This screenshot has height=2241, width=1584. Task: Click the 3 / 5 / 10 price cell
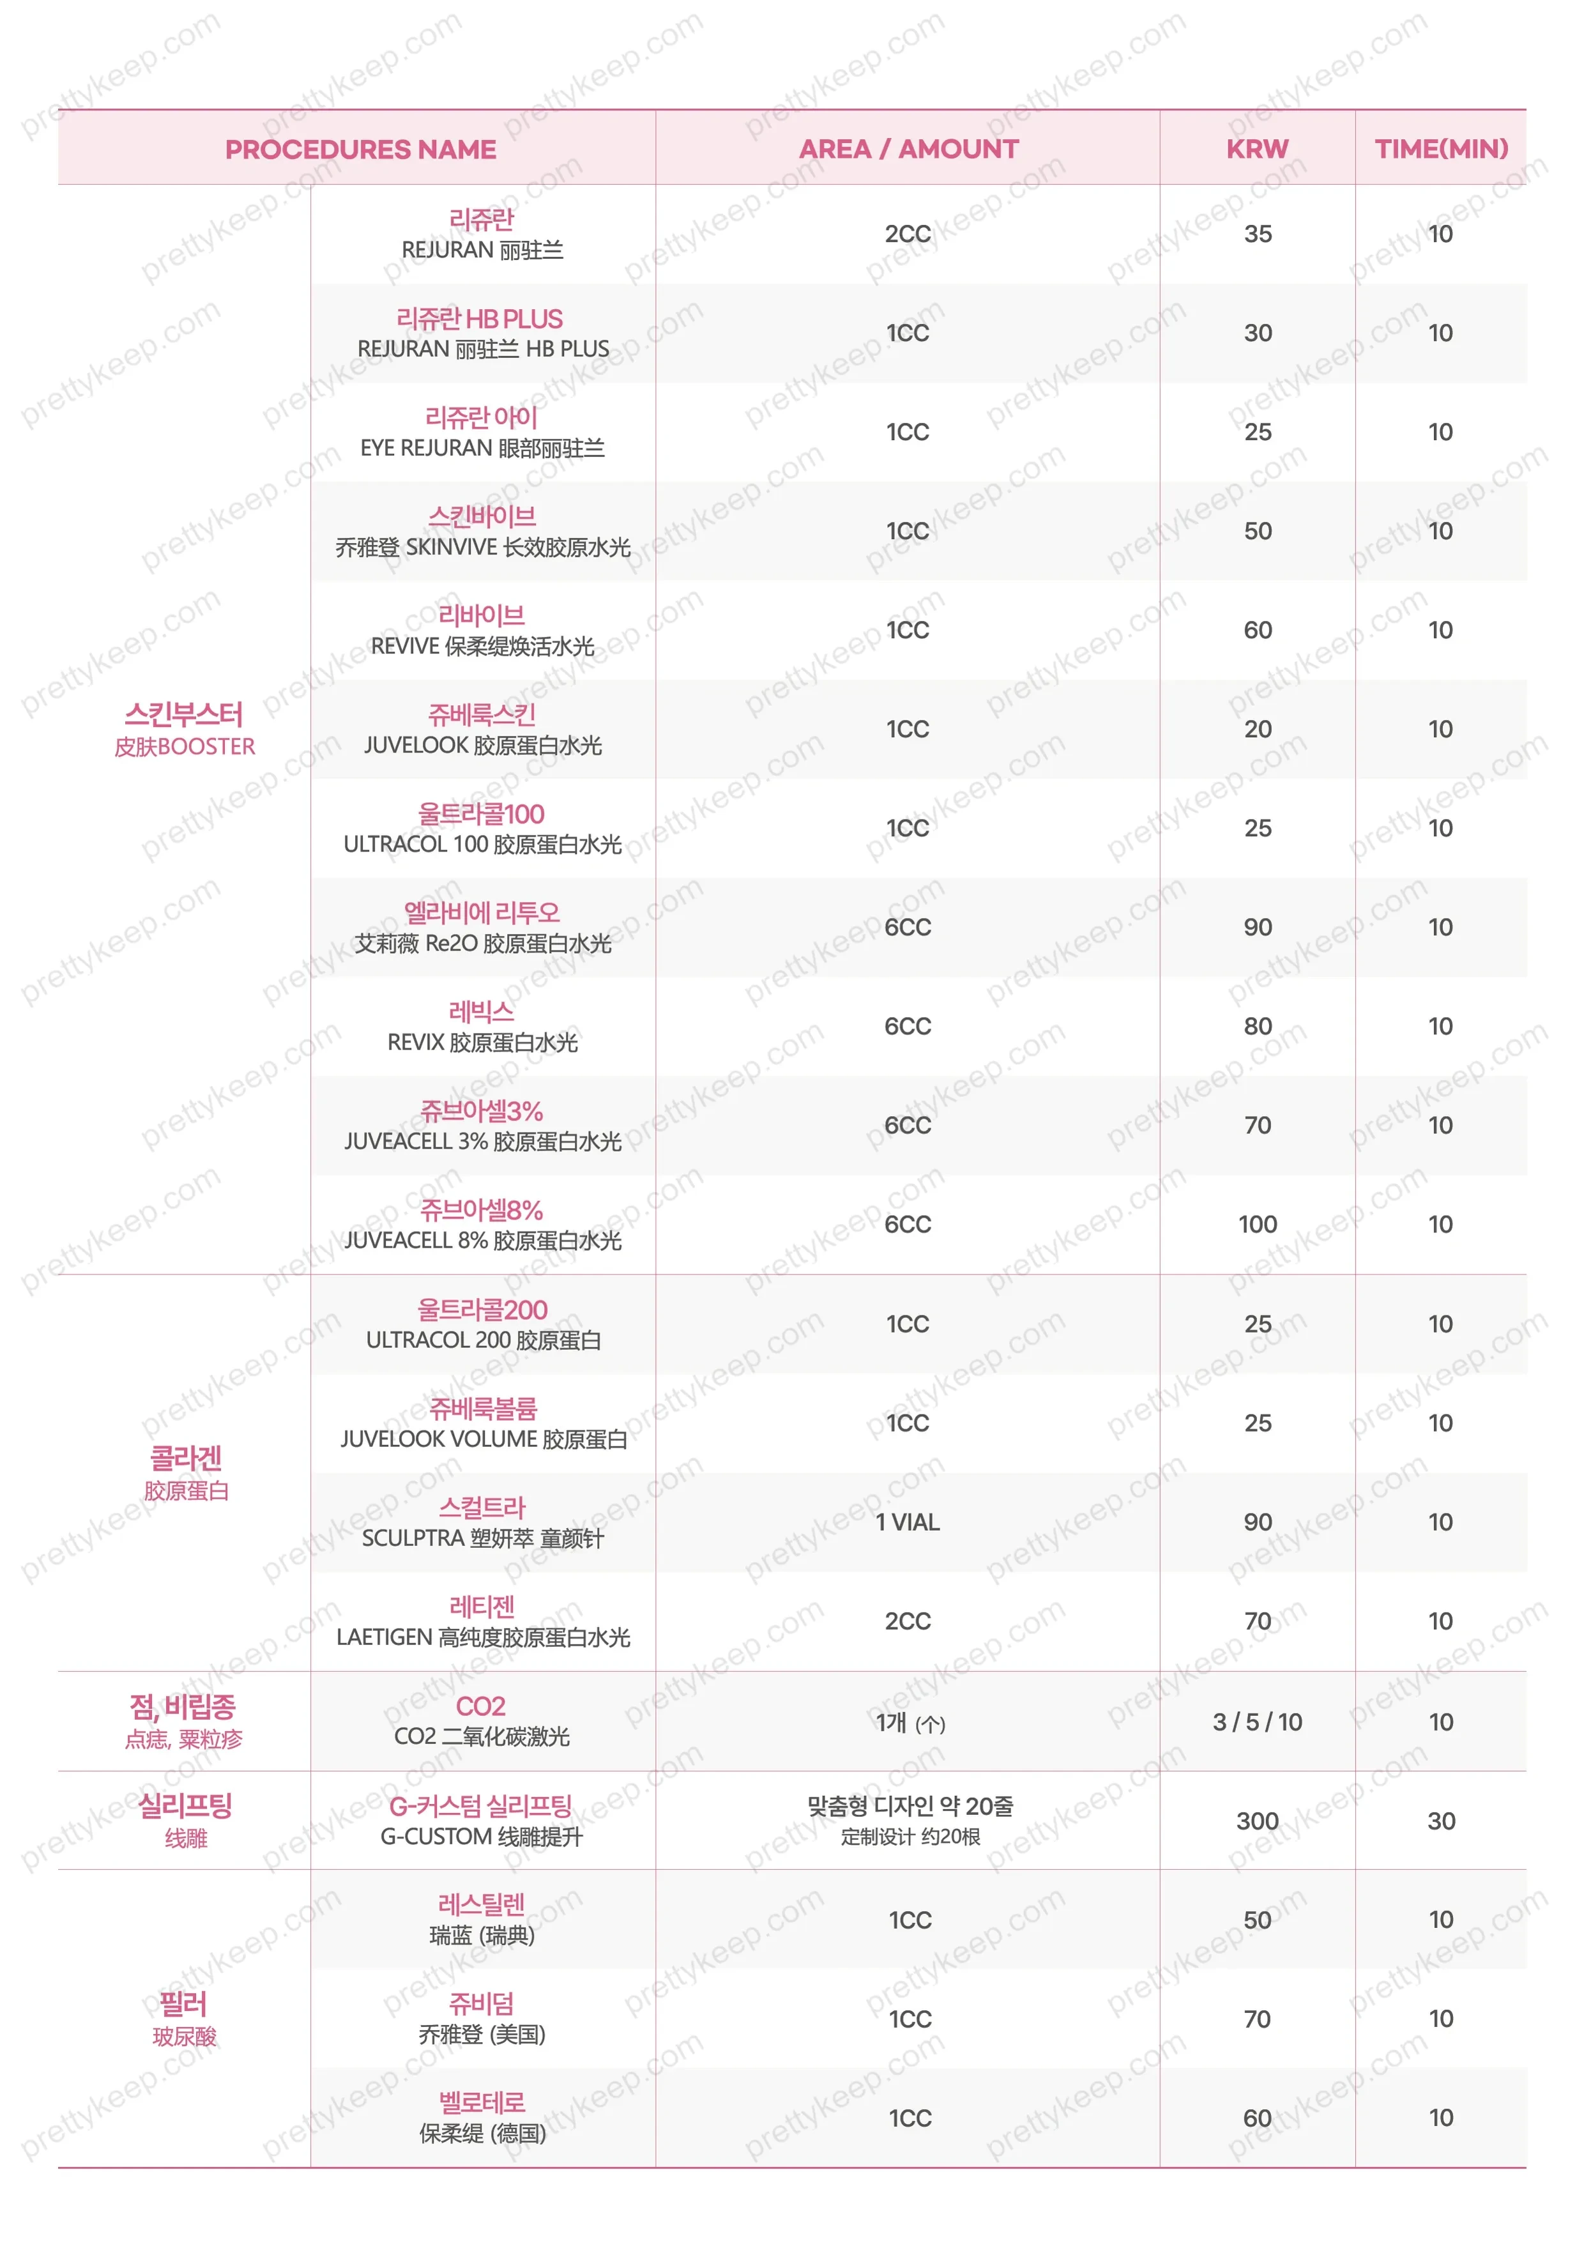point(1257,1723)
